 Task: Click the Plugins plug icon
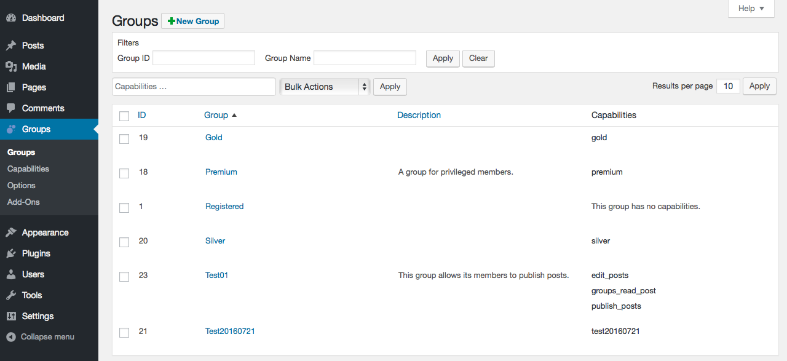coord(11,253)
